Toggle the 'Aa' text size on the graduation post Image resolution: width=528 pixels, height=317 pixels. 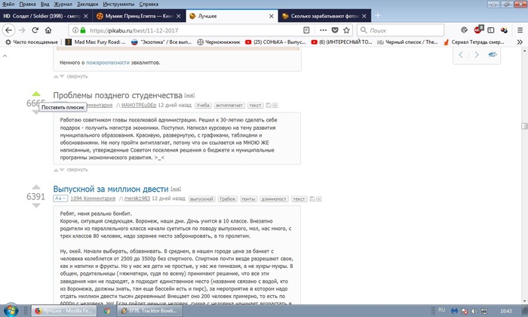click(60, 198)
